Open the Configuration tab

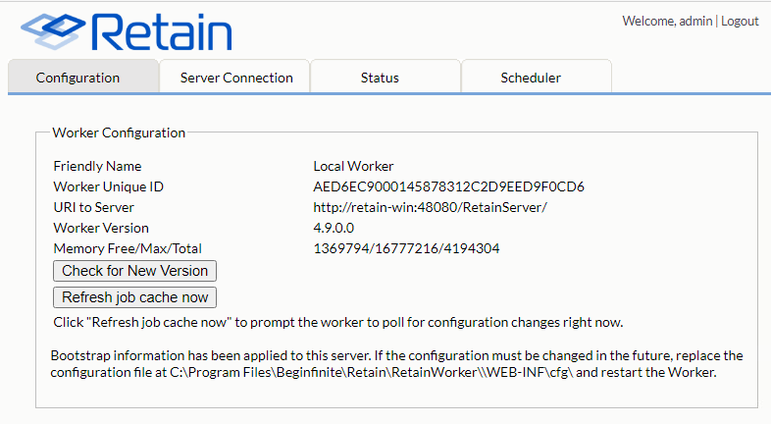tap(77, 78)
